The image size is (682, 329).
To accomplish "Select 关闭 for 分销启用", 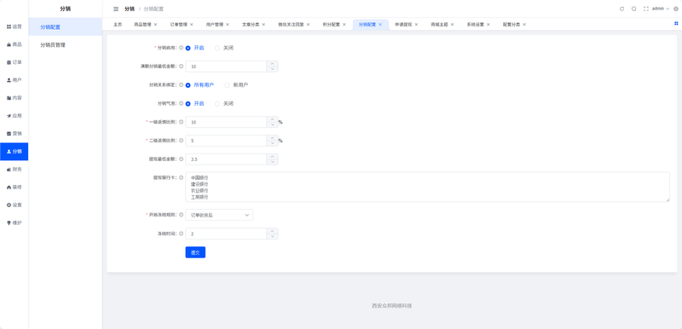I will pyautogui.click(x=224, y=48).
